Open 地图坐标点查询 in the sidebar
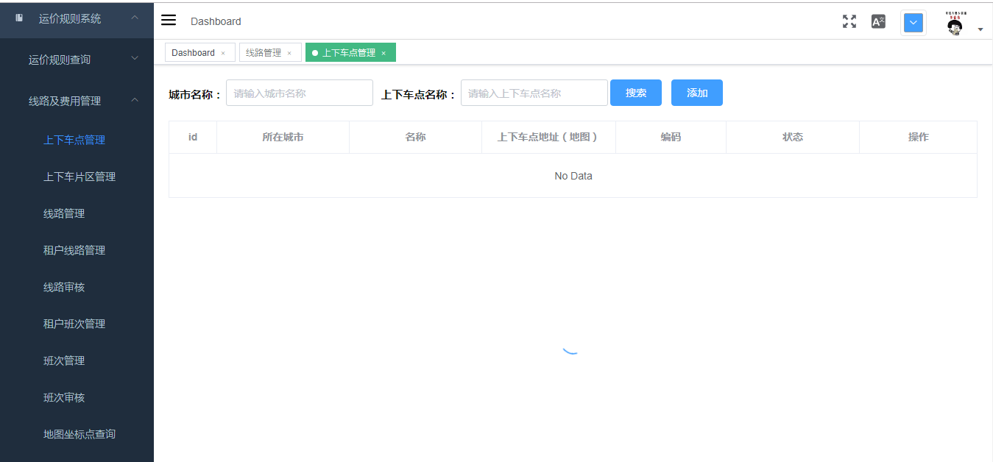 (79, 434)
